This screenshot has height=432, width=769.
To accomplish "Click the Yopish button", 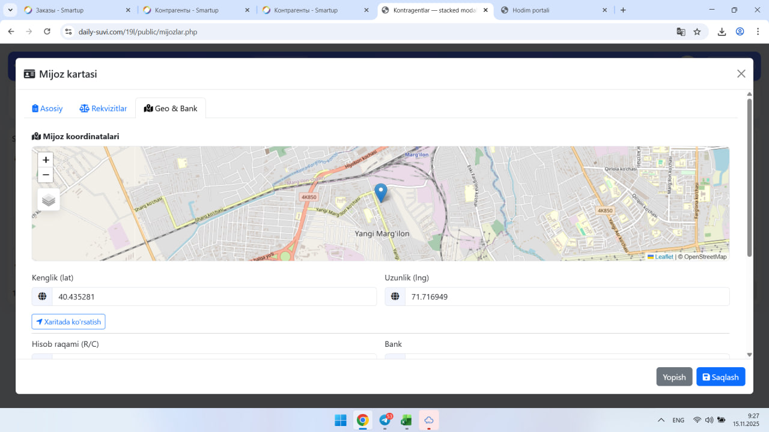I will pos(674,377).
